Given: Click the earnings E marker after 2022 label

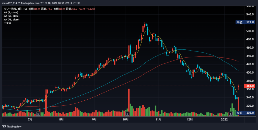Looking at the screenshot, I should tap(231, 113).
